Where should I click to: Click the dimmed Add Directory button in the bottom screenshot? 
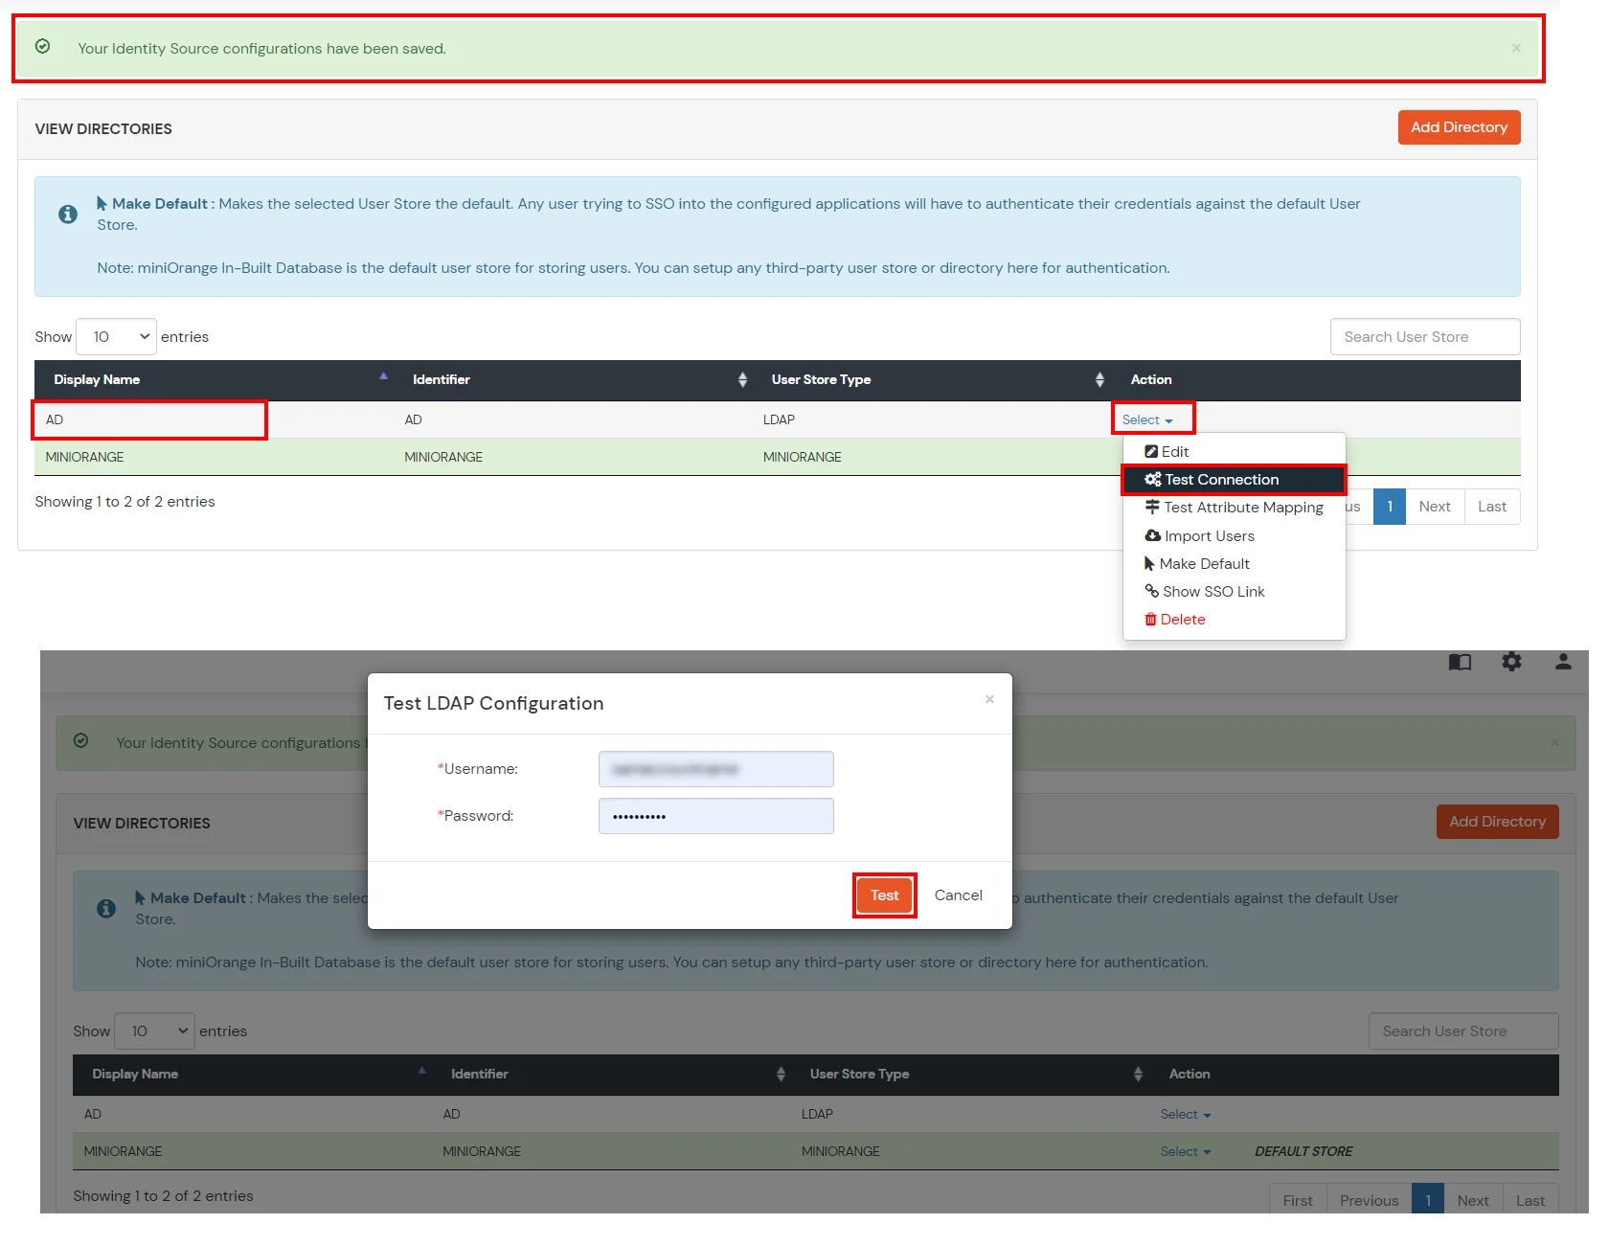1497,822
